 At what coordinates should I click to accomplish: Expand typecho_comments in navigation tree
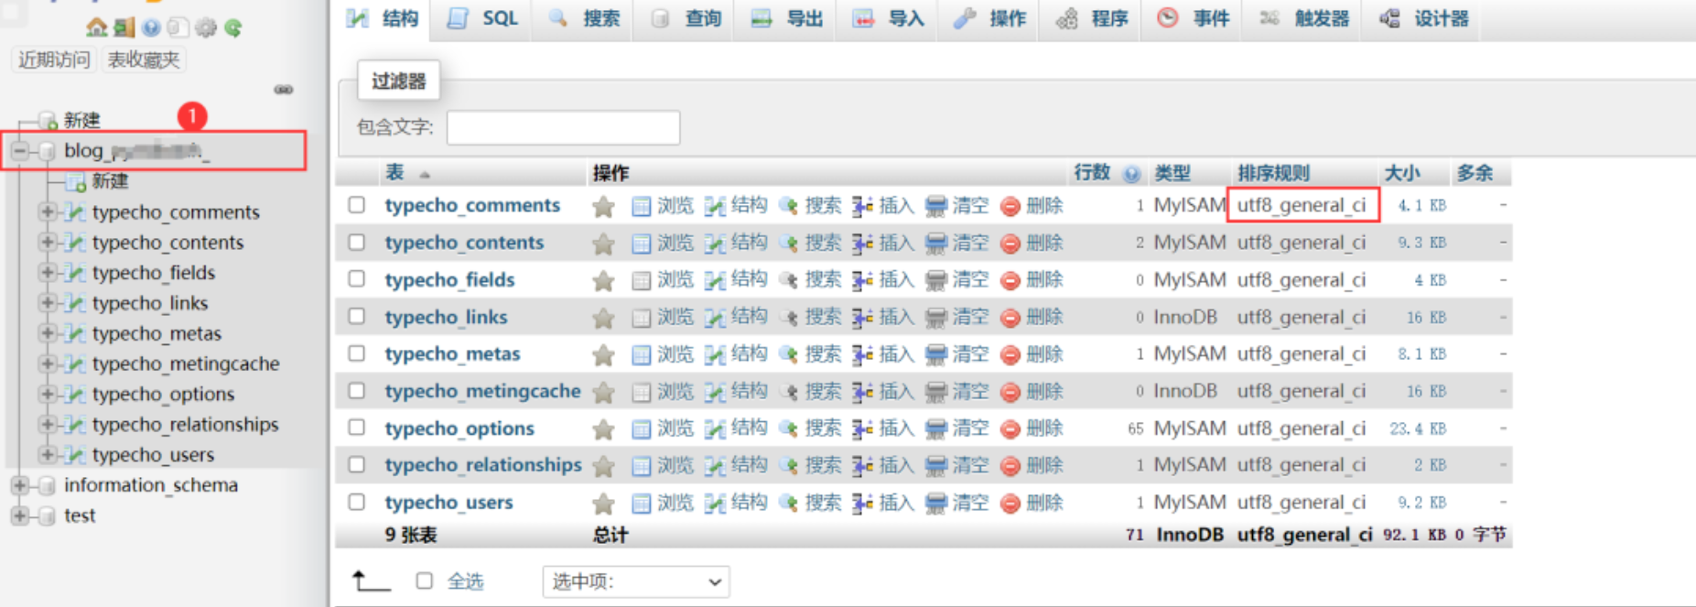[48, 212]
